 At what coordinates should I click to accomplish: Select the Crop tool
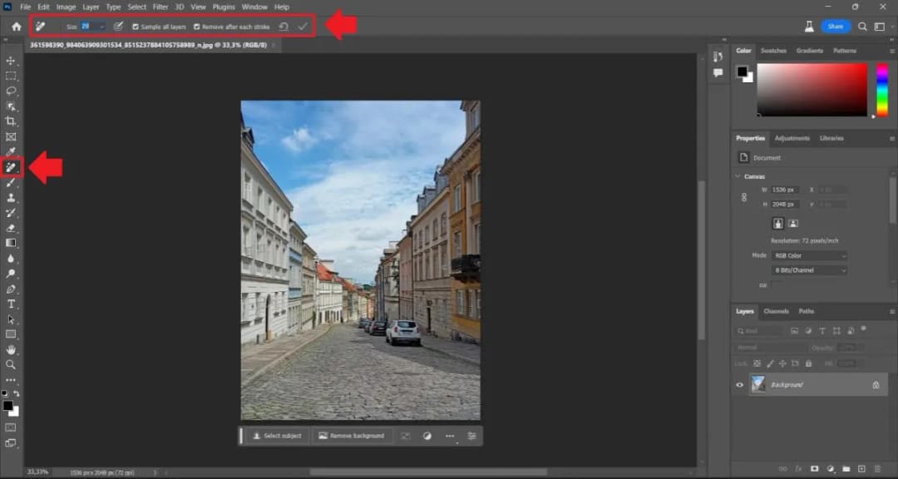point(12,120)
